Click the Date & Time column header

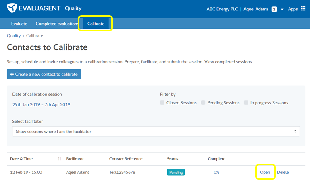point(21,159)
